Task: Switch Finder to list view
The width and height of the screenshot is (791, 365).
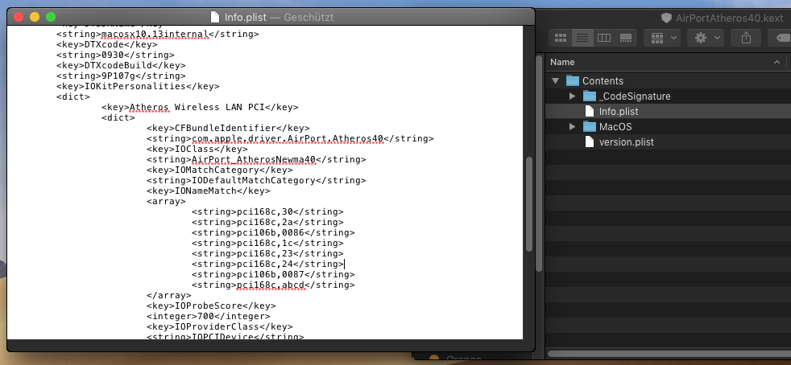Action: [582, 38]
